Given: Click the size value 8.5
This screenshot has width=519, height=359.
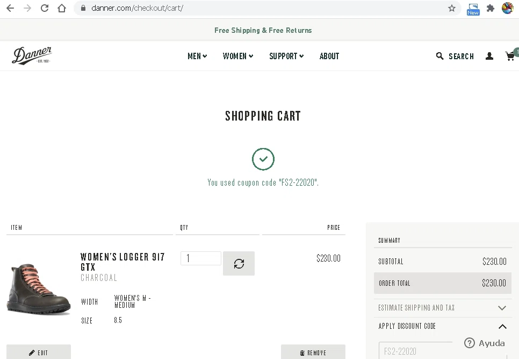Looking at the screenshot, I should point(118,320).
